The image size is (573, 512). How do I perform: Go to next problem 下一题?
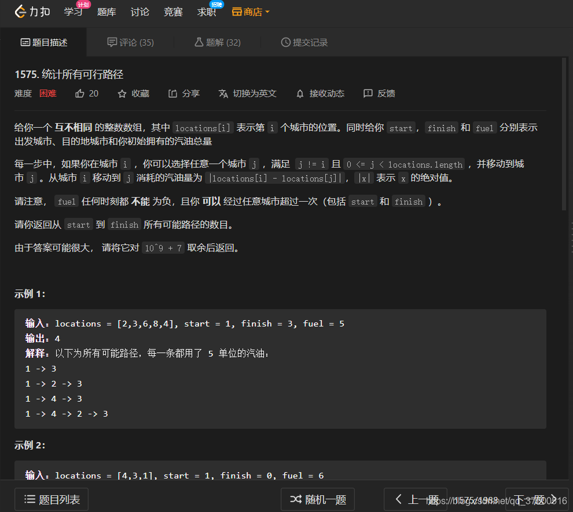point(537,499)
